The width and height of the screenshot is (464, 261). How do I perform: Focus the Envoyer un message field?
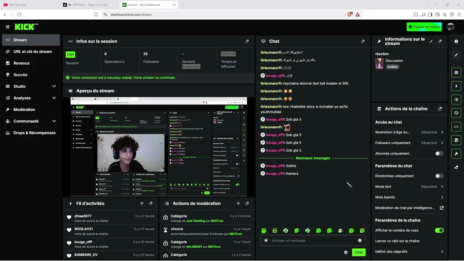pos(313,240)
